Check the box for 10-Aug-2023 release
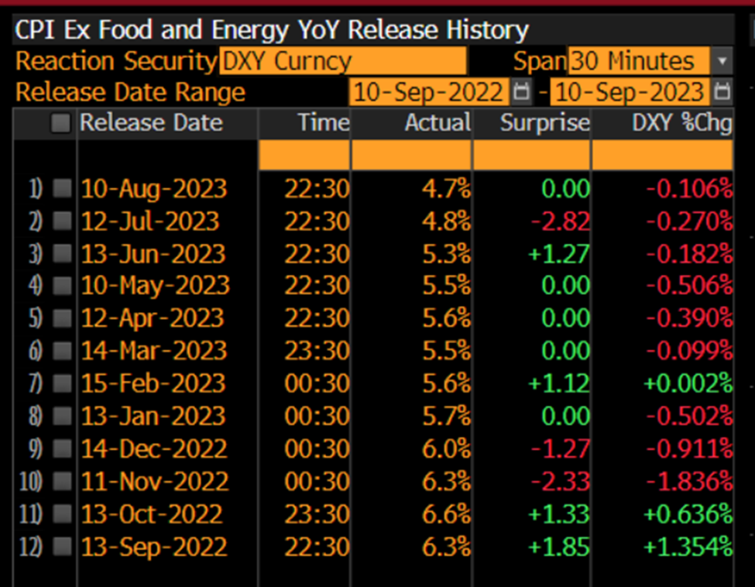Image resolution: width=755 pixels, height=587 pixels. pos(62,189)
